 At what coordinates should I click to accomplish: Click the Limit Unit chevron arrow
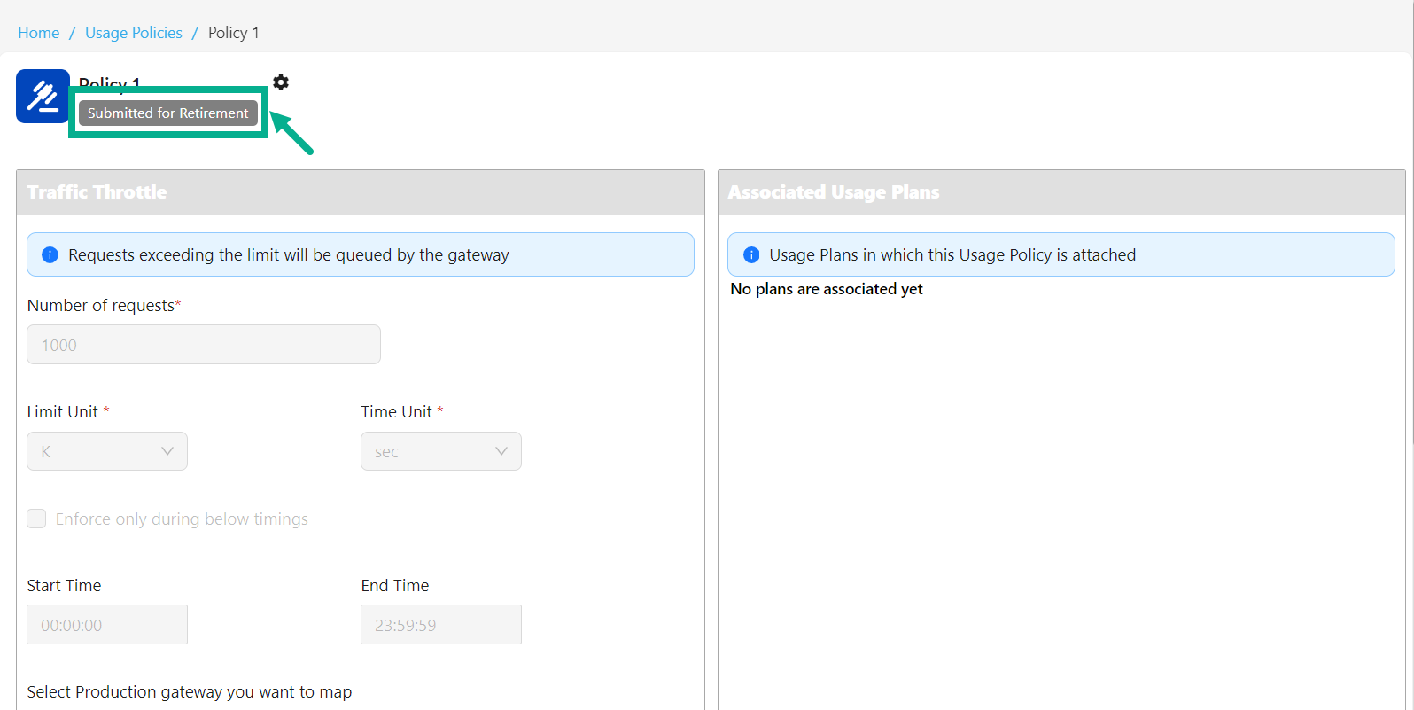point(167,451)
